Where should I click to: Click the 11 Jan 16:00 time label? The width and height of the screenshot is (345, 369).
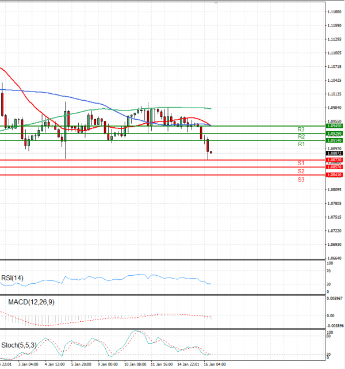click(162, 364)
